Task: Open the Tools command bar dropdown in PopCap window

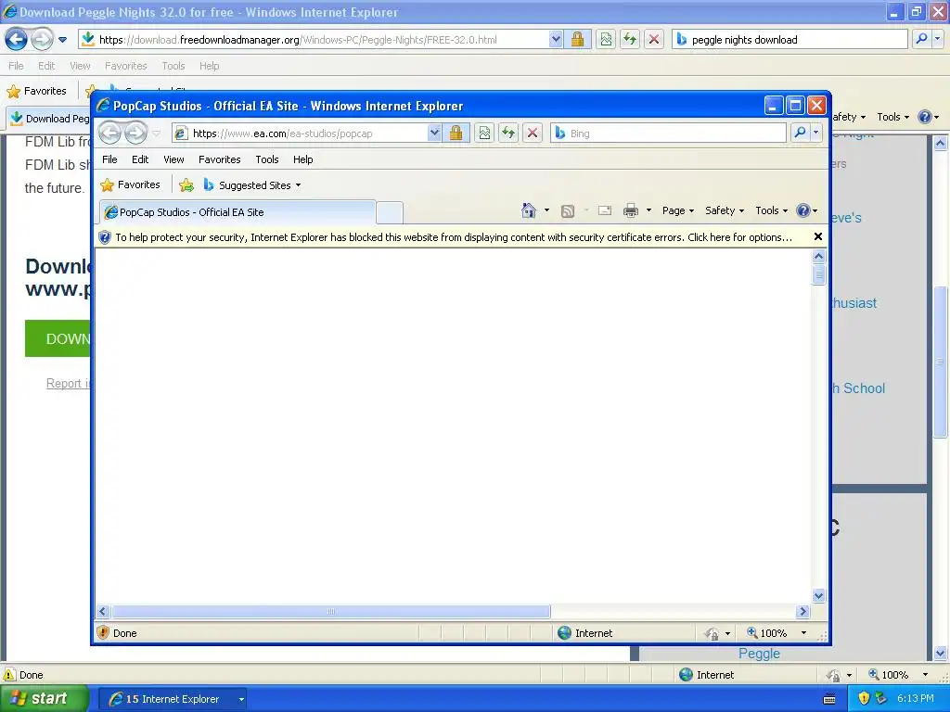Action: 771,210
